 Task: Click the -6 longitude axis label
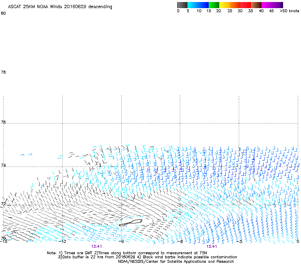[x=180, y=241]
